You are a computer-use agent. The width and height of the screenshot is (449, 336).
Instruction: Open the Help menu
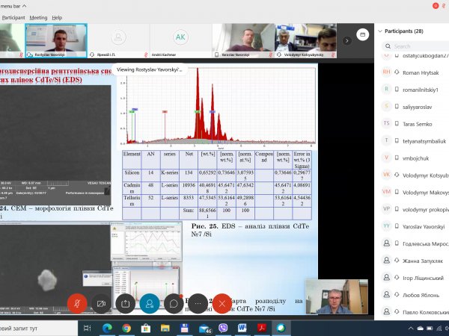[58, 16]
